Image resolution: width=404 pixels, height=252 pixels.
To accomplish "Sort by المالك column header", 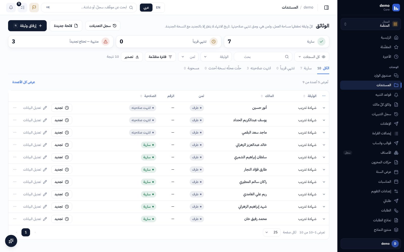I will pyautogui.click(x=267, y=96).
